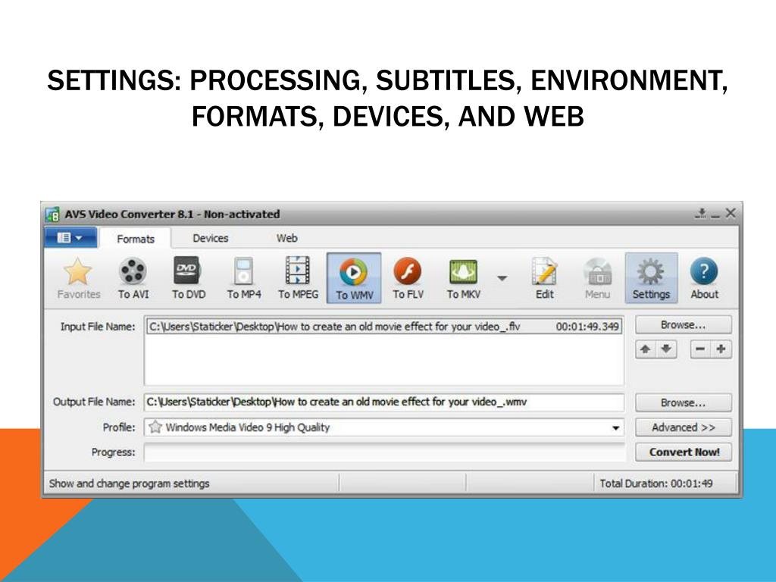The width and height of the screenshot is (776, 582).
Task: Select the To AVI film reel icon
Action: click(133, 277)
